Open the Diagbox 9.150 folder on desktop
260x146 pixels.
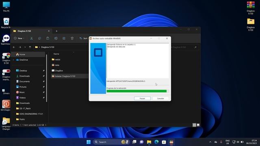coord(251,24)
